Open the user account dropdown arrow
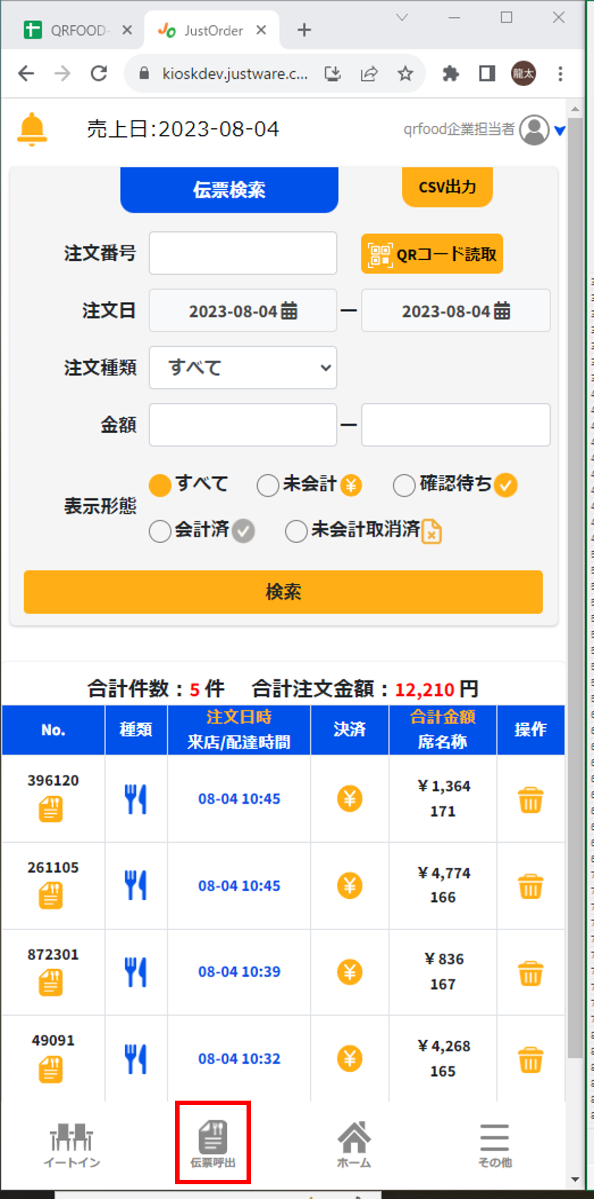 [x=560, y=131]
